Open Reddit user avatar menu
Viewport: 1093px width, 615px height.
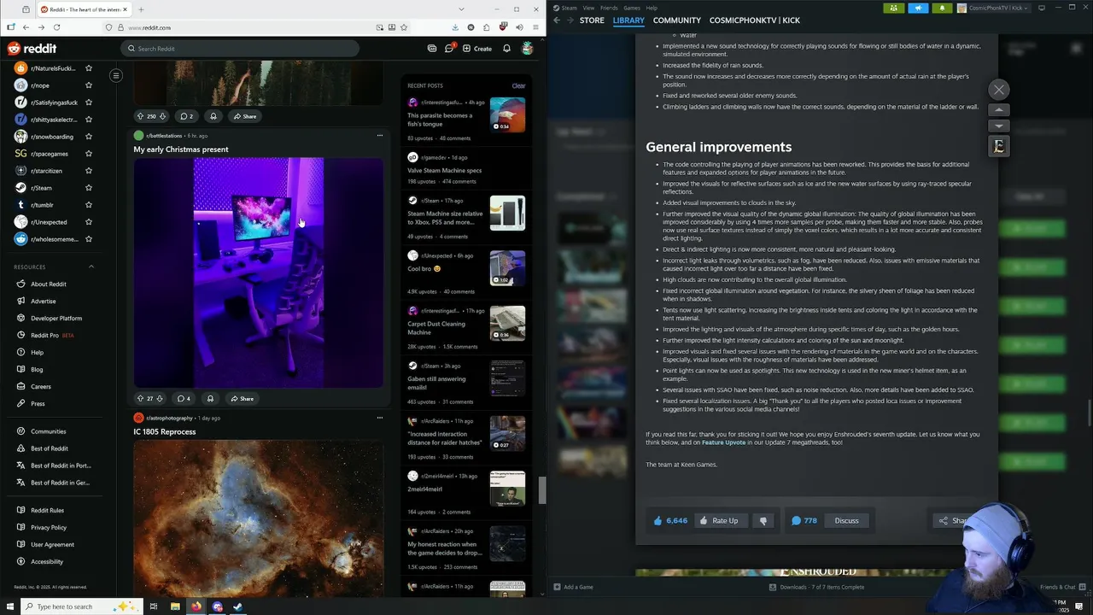(528, 49)
